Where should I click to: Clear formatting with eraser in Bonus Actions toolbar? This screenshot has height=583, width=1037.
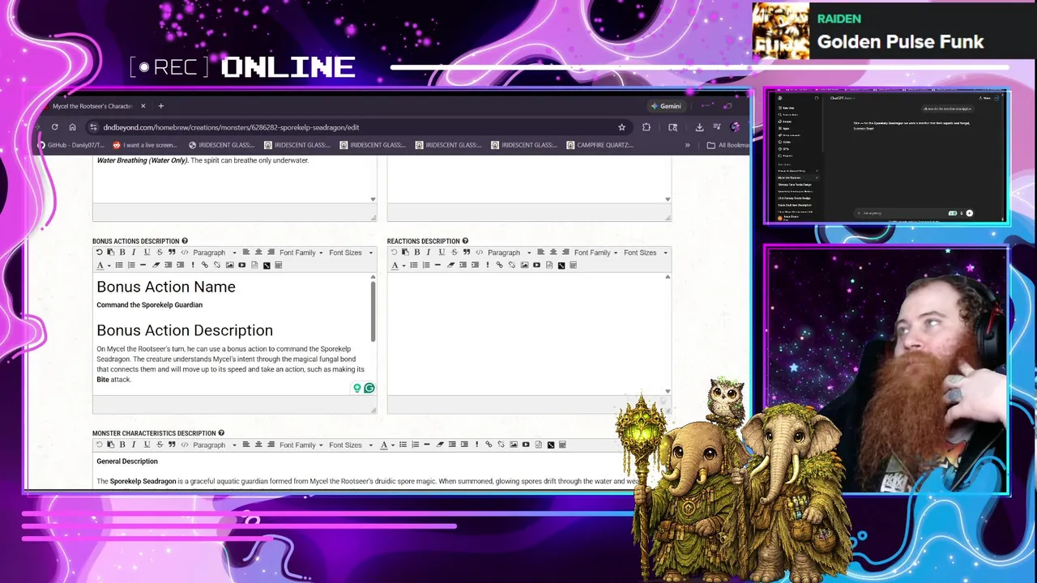click(156, 265)
